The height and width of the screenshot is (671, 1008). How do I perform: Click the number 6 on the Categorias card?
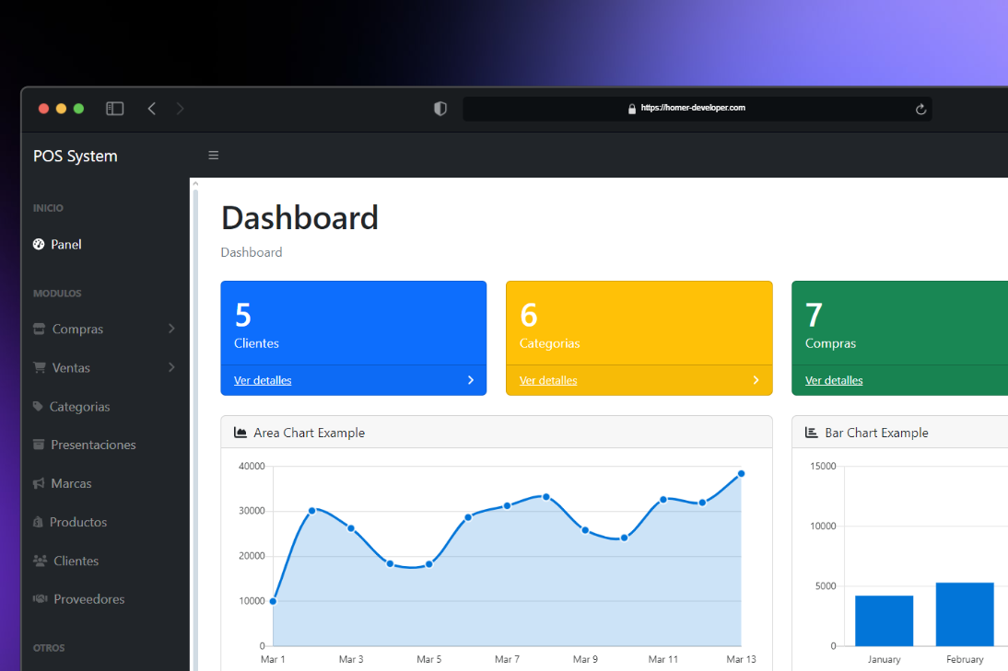coord(529,316)
